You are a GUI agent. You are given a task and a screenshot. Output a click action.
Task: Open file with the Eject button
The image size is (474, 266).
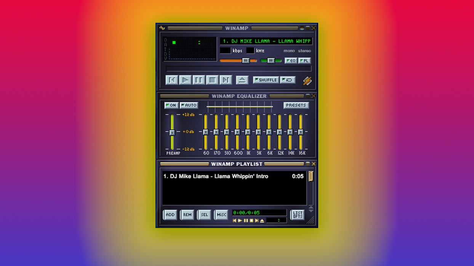(242, 80)
